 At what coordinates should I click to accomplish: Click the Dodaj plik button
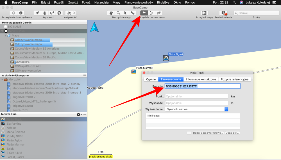tap(232, 133)
